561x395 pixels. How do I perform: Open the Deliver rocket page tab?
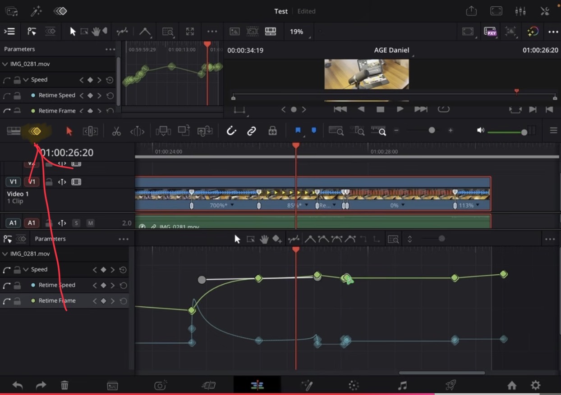[450, 385]
